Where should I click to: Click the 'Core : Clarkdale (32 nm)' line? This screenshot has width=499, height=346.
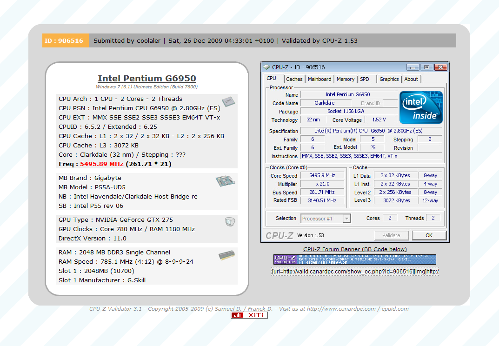(x=122, y=155)
